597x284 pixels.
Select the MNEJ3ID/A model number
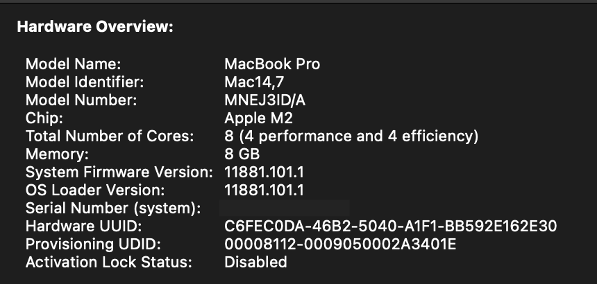pyautogui.click(x=265, y=100)
